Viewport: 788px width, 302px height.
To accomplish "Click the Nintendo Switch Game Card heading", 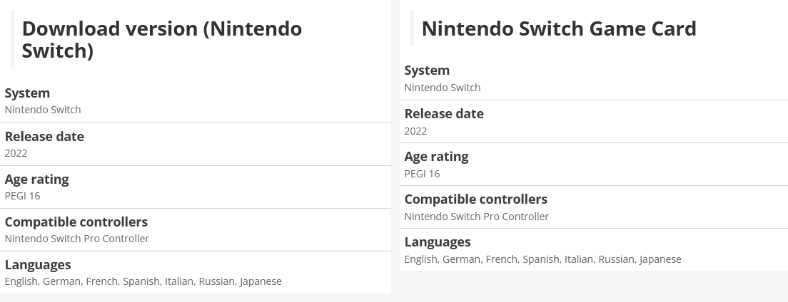I will (x=559, y=28).
